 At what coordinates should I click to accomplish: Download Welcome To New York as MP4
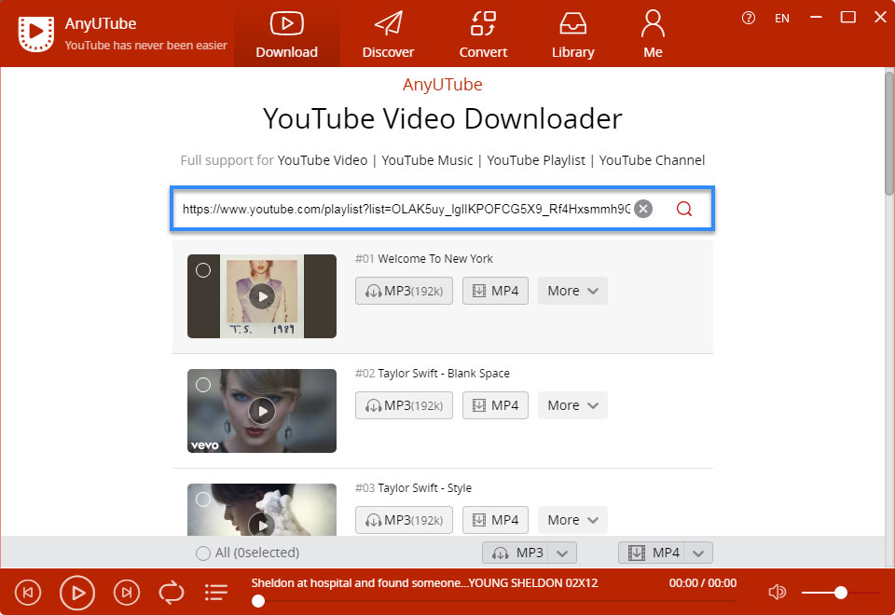click(495, 291)
